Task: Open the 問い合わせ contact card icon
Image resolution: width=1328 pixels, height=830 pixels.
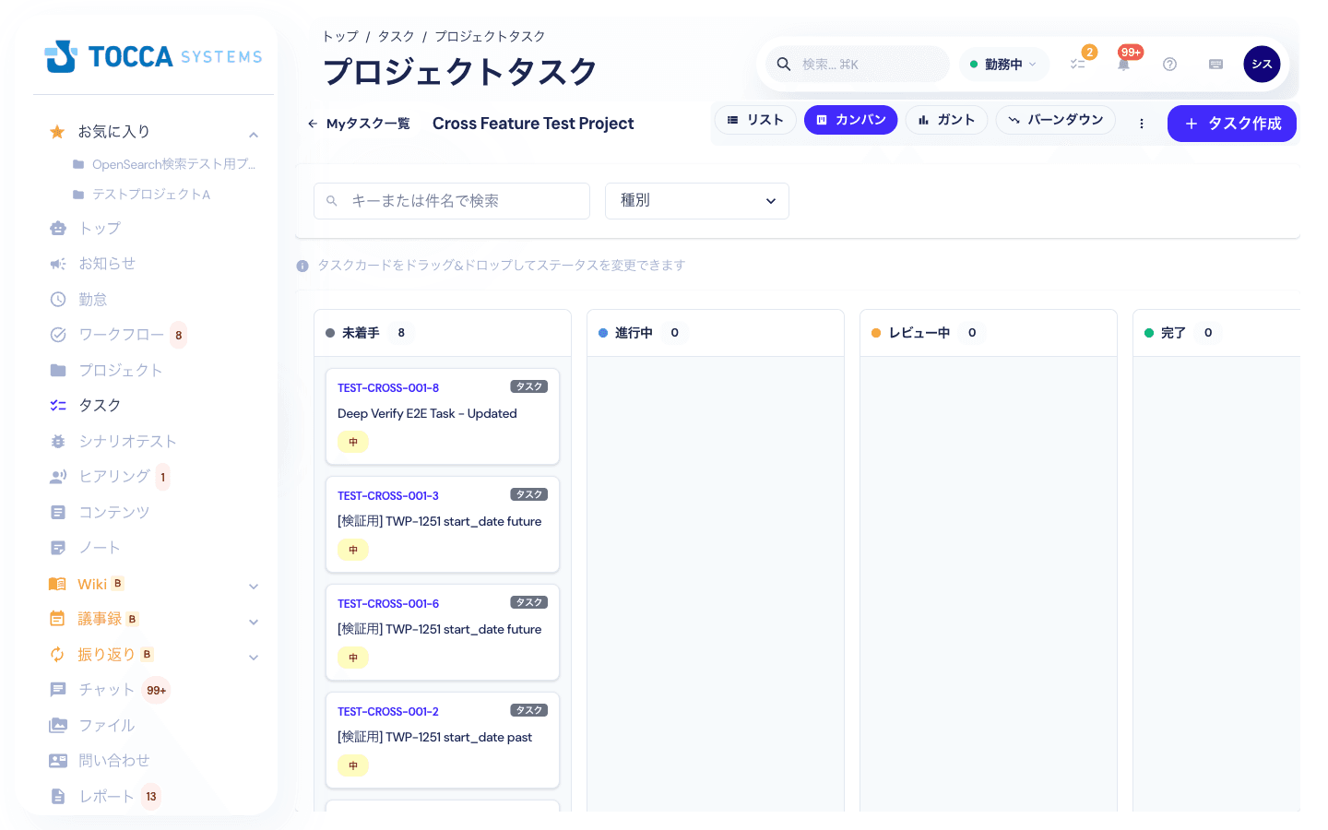Action: click(x=58, y=761)
